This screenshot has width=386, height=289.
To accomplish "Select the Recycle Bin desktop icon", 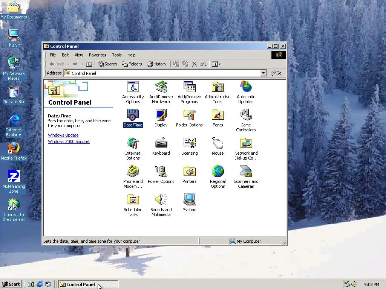I will point(14,95).
